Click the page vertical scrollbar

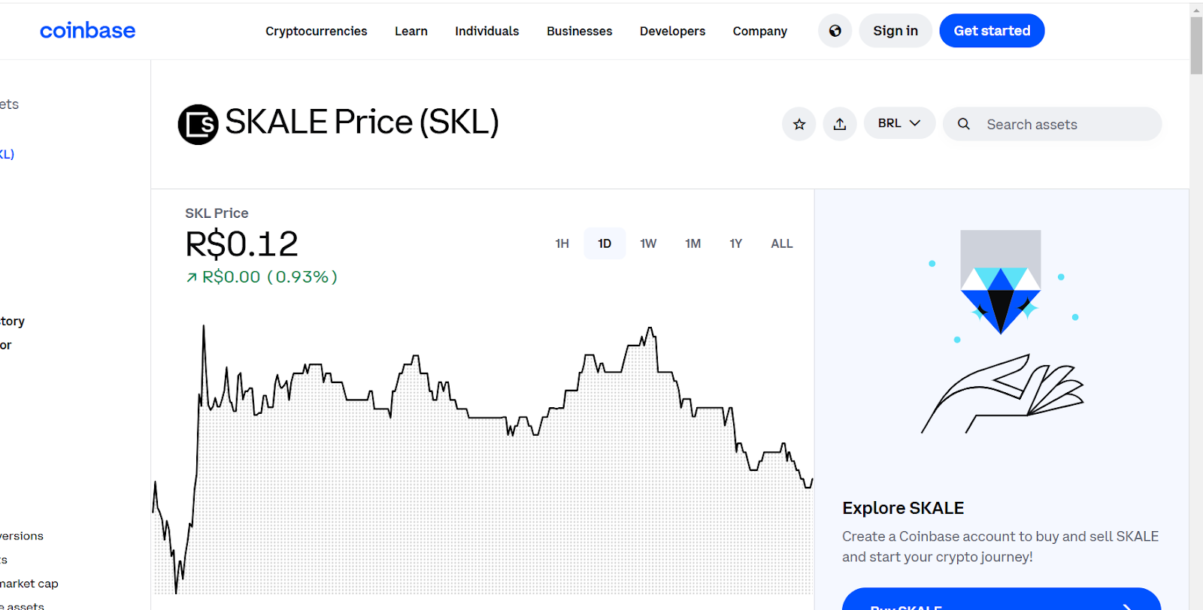click(x=1196, y=45)
